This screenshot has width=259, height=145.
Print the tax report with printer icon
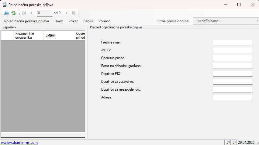point(7,13)
